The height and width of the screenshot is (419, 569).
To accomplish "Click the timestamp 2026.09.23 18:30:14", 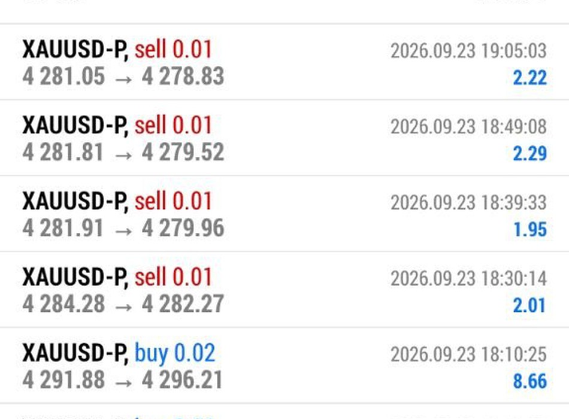I will pyautogui.click(x=468, y=278).
